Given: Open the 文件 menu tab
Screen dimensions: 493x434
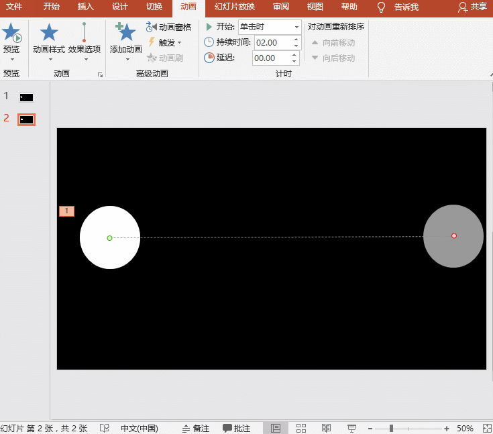Looking at the screenshot, I should click(x=14, y=7).
